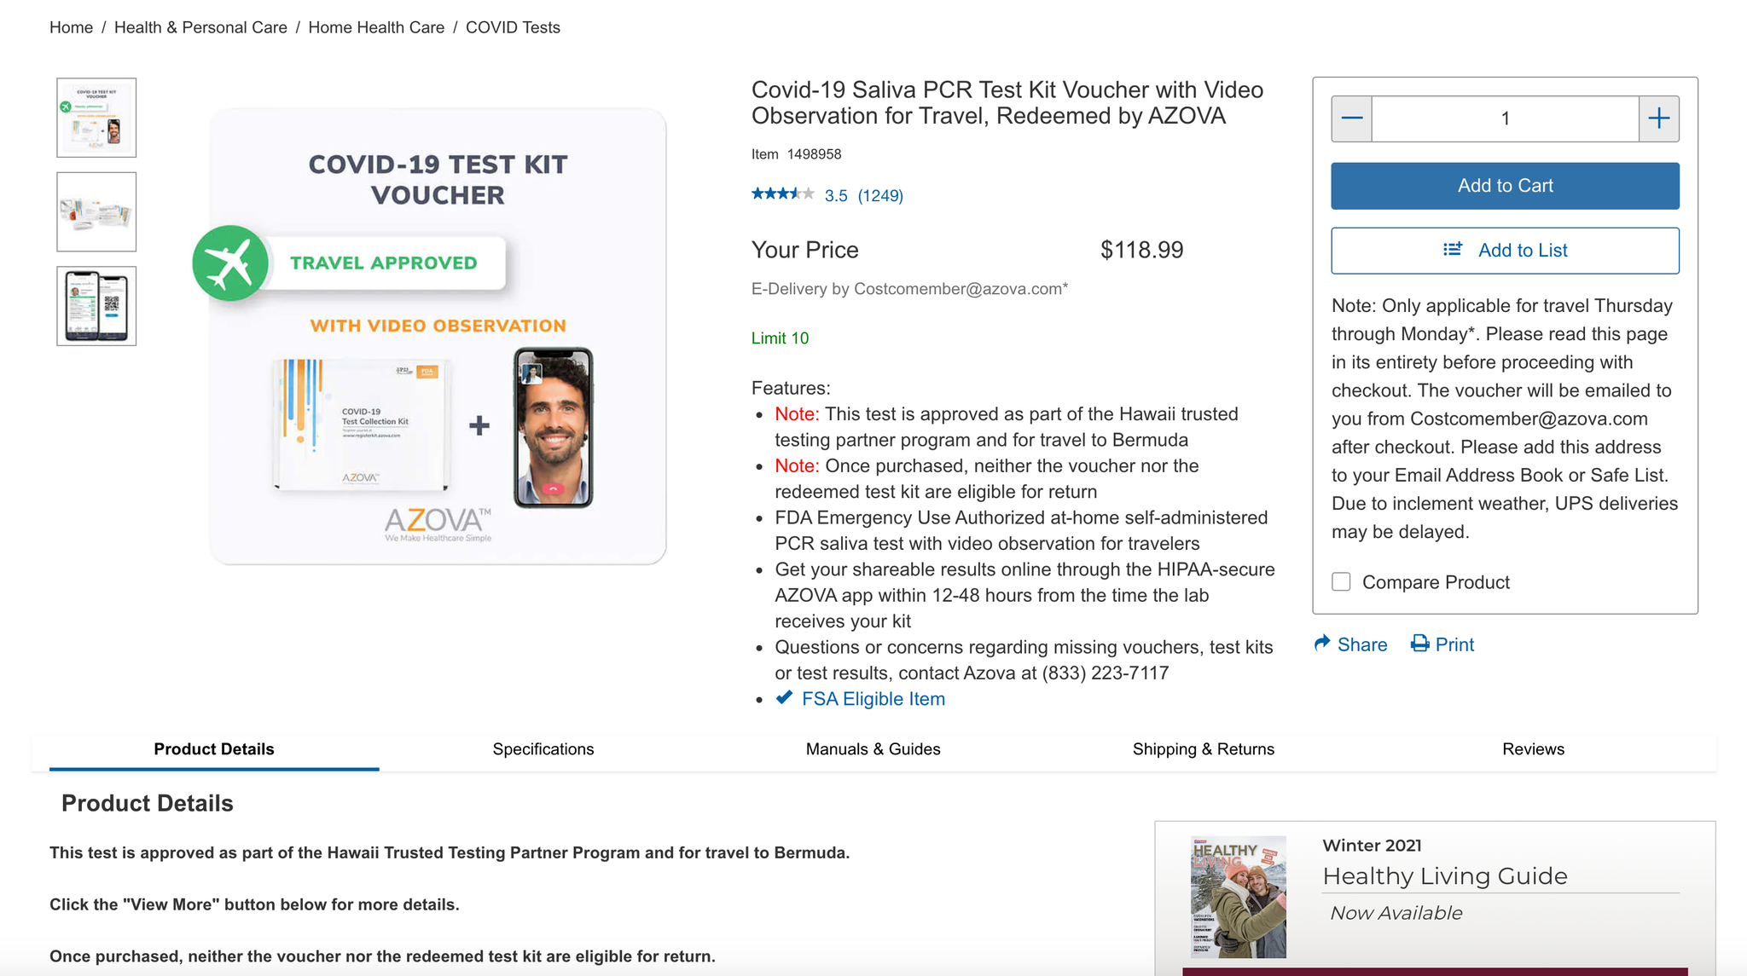Viewport: 1747px width, 976px height.
Task: Switch to the Reviews tab
Action: [x=1533, y=749]
